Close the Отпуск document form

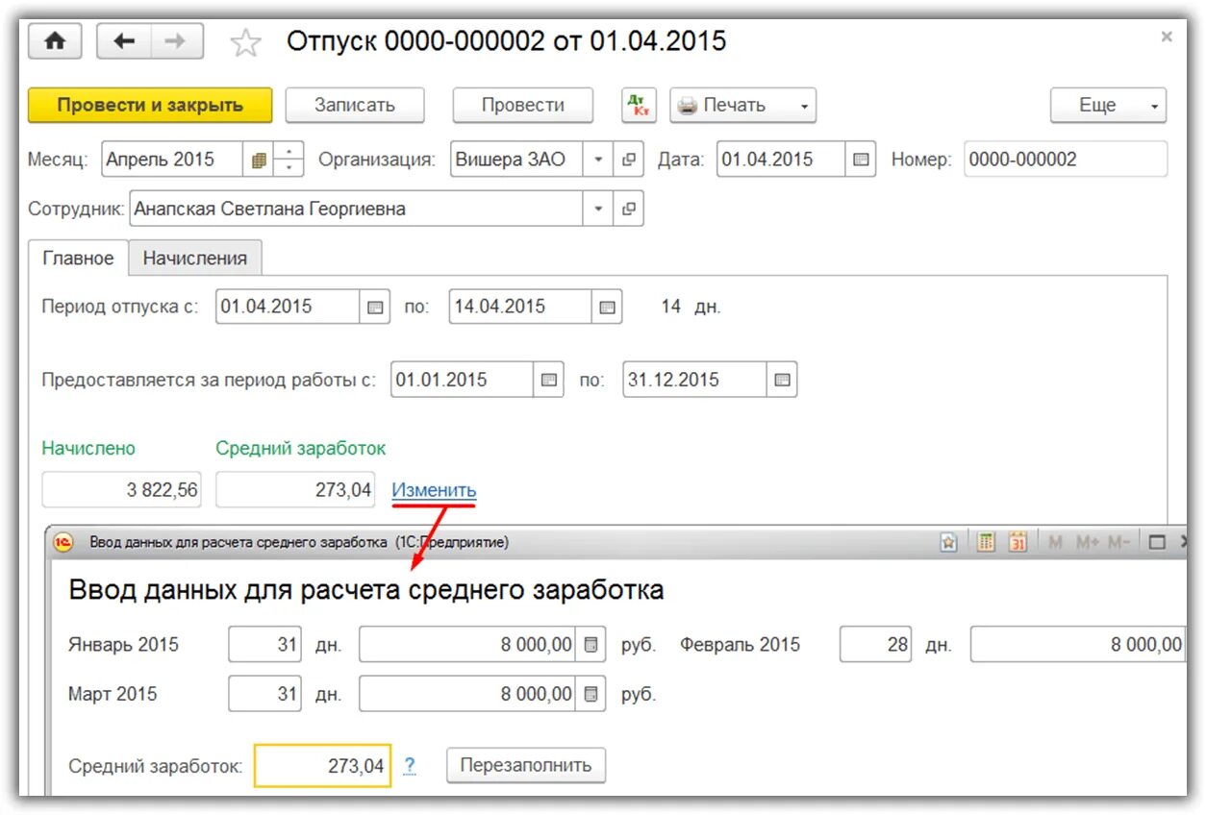pyautogui.click(x=1167, y=37)
